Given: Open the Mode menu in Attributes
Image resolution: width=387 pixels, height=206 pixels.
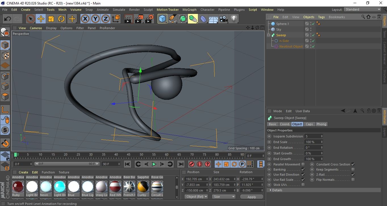Looking at the screenshot, I should [278, 111].
